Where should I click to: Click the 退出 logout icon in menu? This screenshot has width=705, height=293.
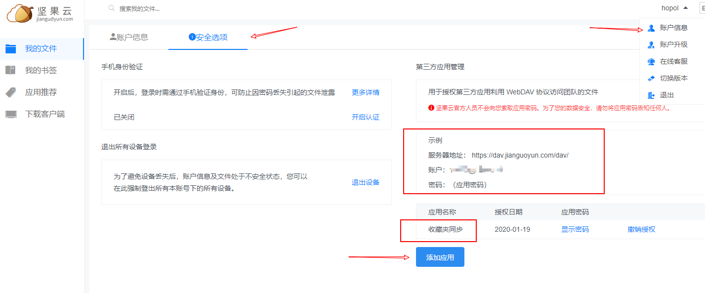pos(651,95)
